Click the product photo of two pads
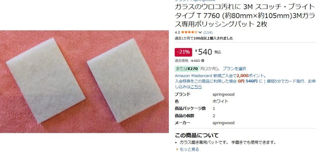The image size is (319, 156). 84,81
